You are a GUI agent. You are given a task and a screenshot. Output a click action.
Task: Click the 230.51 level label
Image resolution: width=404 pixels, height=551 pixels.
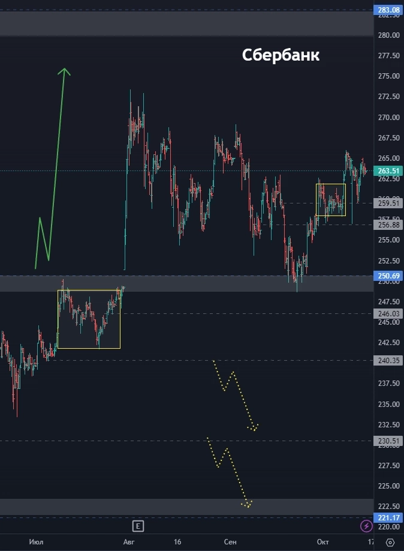tap(388, 441)
